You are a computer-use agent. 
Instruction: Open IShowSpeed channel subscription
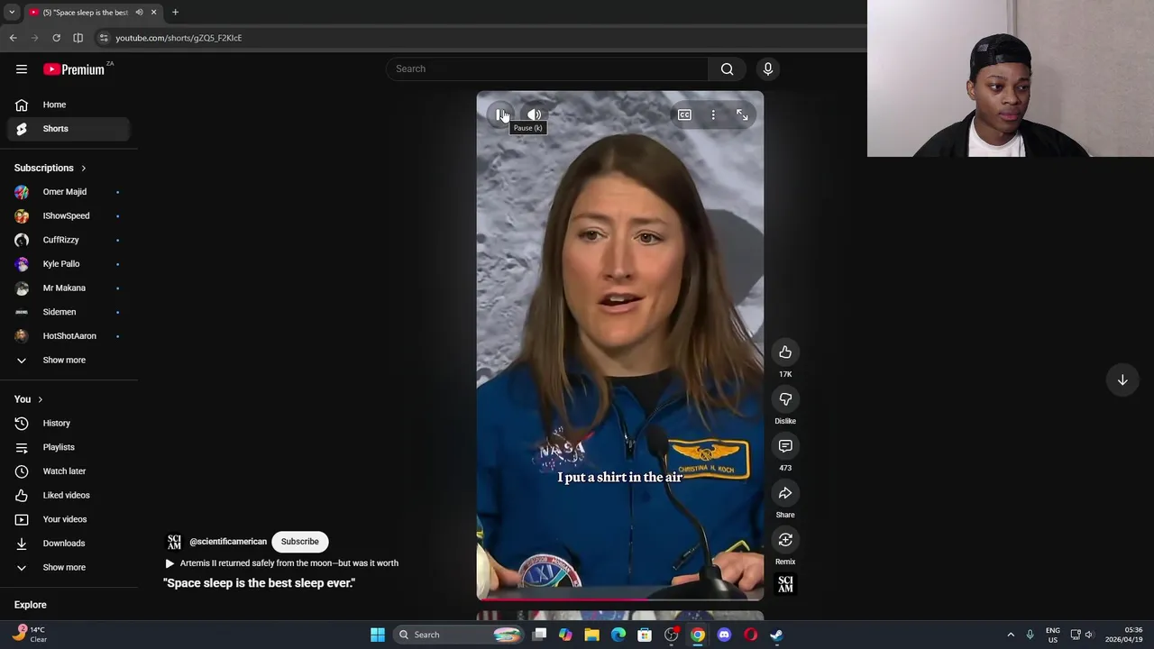69,216
